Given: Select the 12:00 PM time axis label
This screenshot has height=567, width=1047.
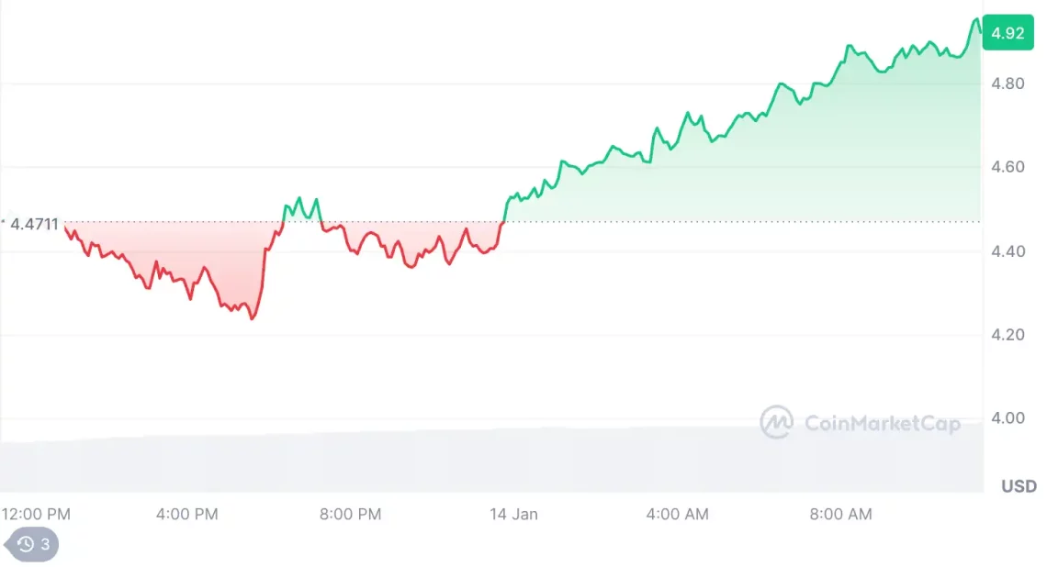Looking at the screenshot, I should click(36, 514).
